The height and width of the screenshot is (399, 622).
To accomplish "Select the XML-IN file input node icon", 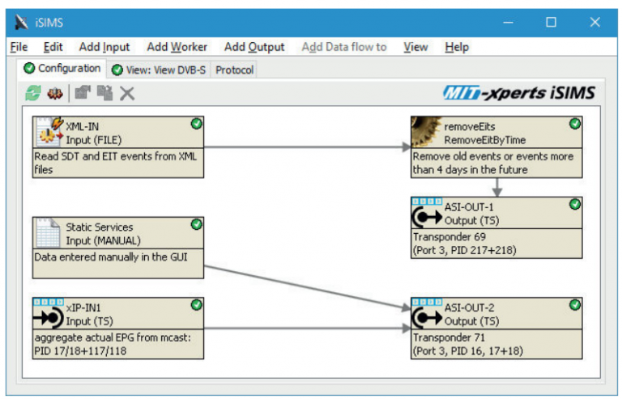I will pyautogui.click(x=49, y=133).
